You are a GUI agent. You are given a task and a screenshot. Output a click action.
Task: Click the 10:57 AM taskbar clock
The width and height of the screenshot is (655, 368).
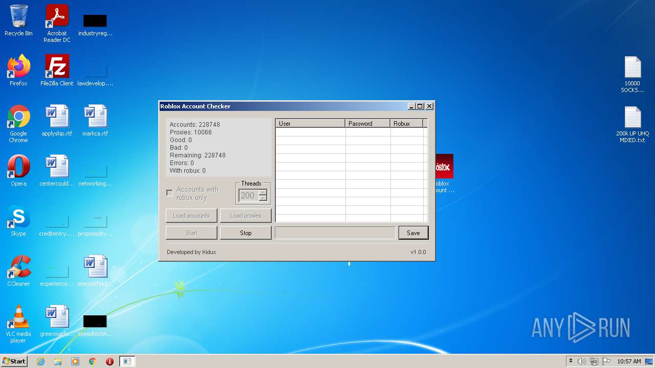[x=629, y=361]
